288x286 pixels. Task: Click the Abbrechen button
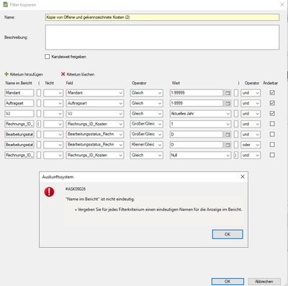264,282
